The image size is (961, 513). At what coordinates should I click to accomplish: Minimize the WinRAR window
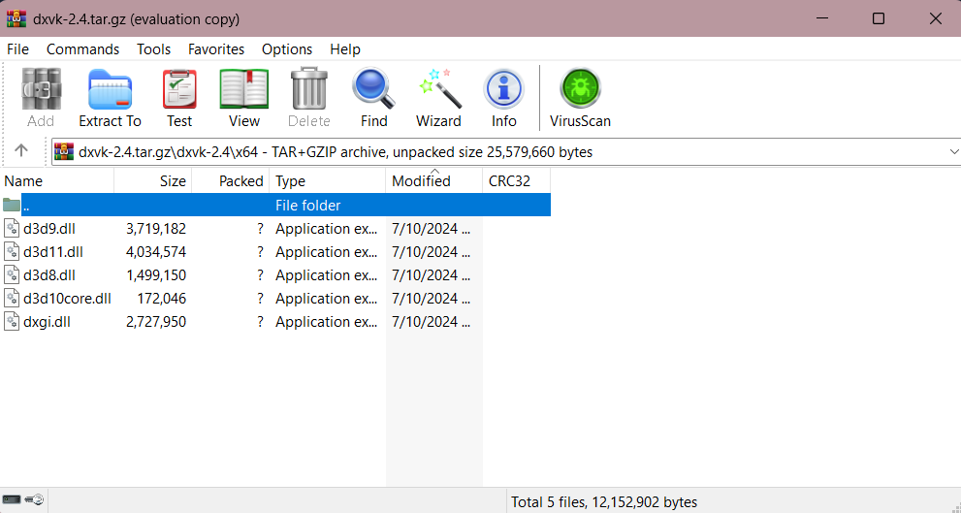822,18
